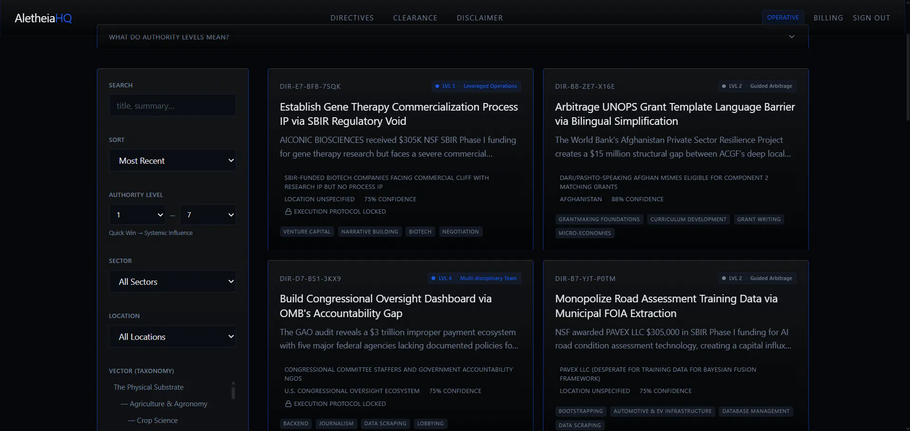Screen dimensions: 910x431
Task: Open the 'What do authority levels mean?' accordion title
Action: (x=169, y=37)
